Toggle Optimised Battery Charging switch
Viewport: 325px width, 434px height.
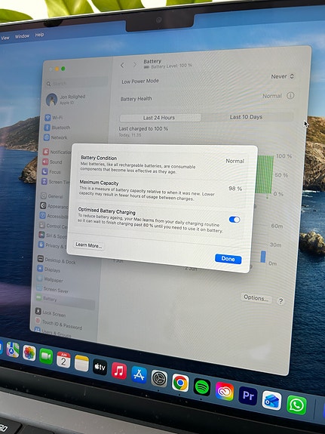[x=235, y=220]
